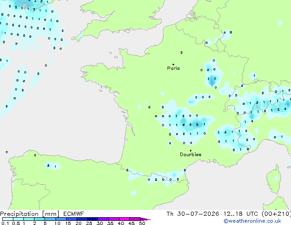Click the Paris city label
The image size is (291, 225).
(173, 68)
